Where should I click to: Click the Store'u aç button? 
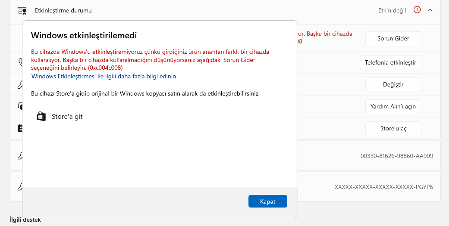pos(393,128)
